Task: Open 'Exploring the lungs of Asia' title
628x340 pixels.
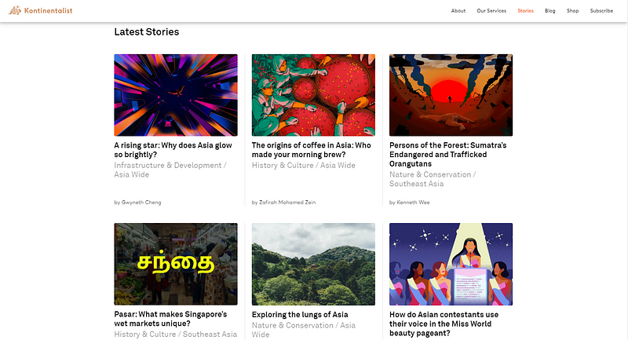Action: (300, 315)
